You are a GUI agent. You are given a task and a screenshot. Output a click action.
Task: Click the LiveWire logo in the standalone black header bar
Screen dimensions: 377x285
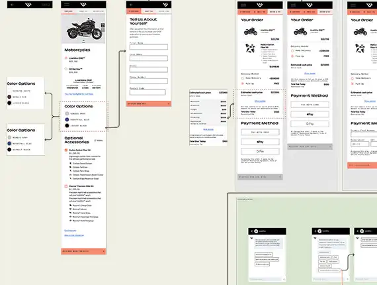point(28,5)
